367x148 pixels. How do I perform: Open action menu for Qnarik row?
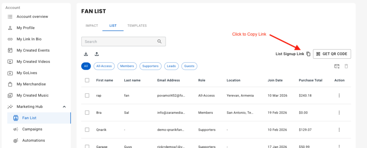click(339, 129)
